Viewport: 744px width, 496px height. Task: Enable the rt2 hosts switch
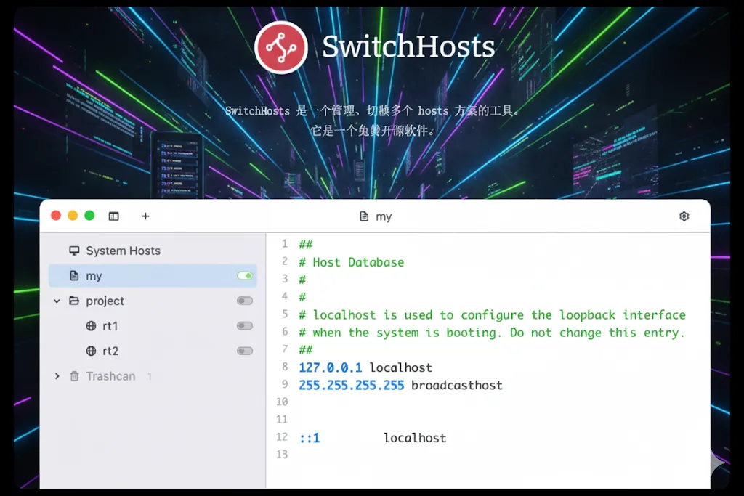tap(245, 351)
